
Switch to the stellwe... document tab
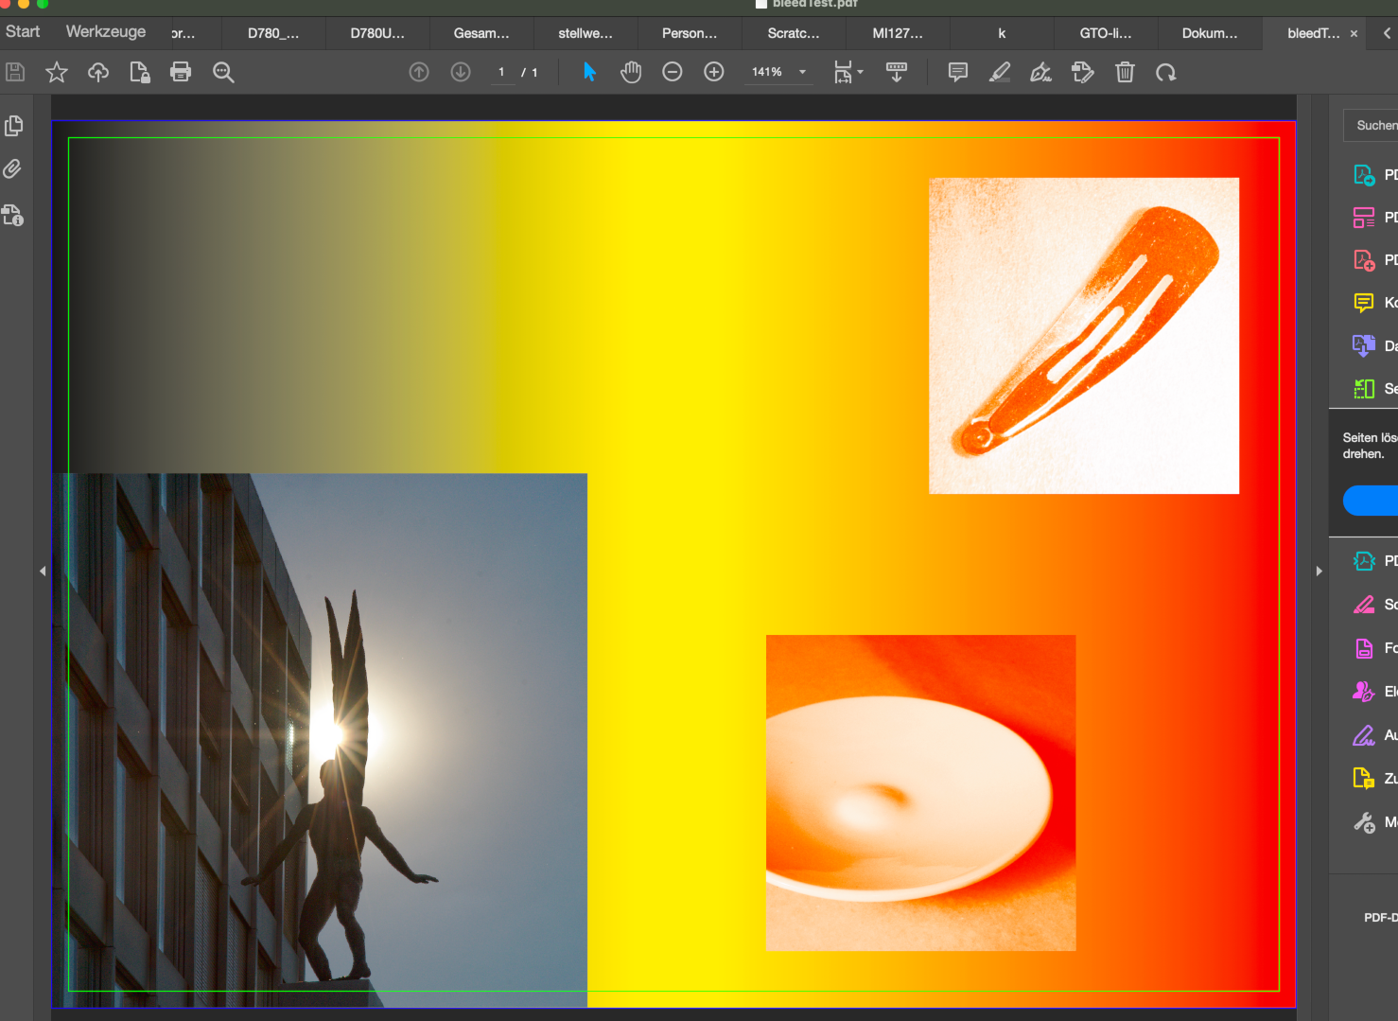585,33
